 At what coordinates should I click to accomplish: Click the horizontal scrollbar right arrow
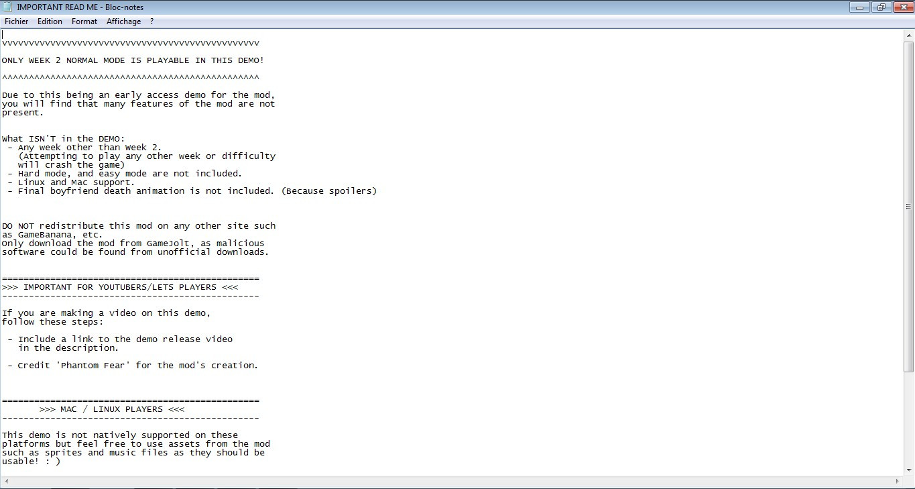[898, 482]
